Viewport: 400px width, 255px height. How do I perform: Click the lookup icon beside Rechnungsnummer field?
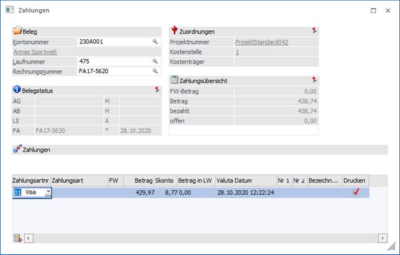(x=156, y=71)
